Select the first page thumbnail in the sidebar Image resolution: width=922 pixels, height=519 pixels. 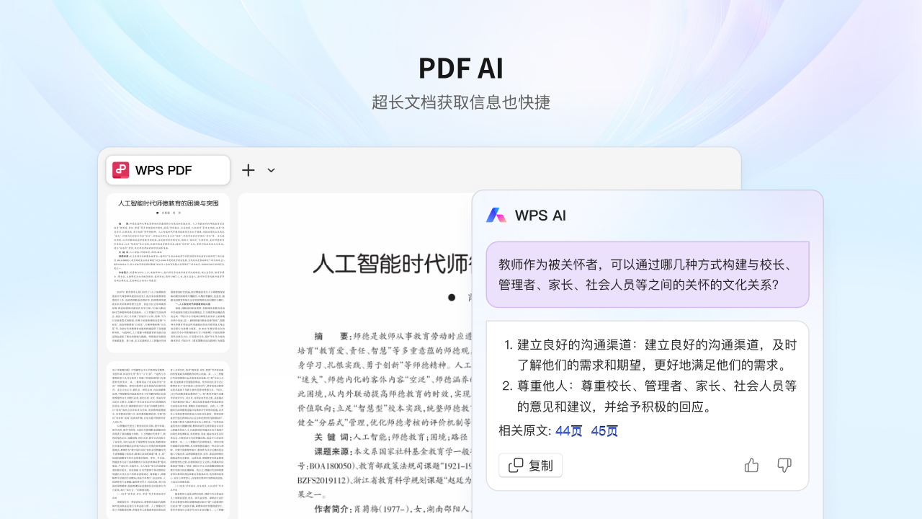tap(167, 272)
